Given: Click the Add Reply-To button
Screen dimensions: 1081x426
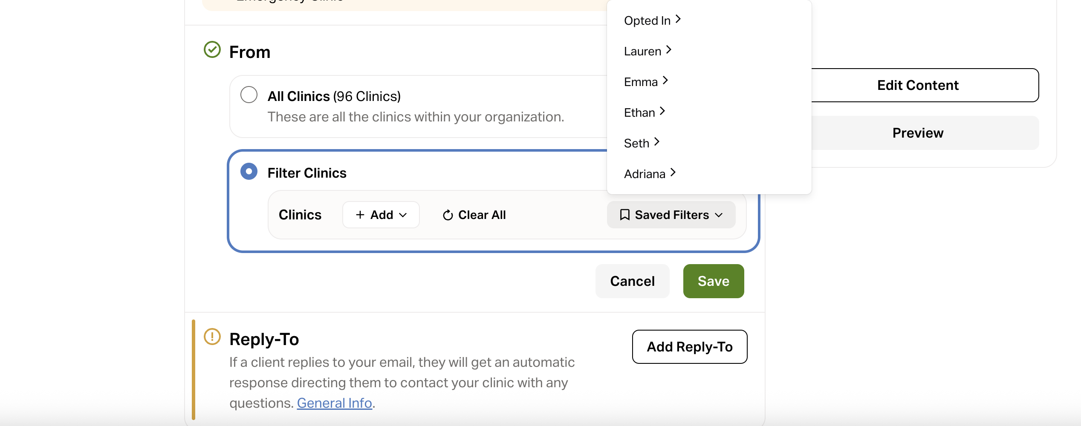Looking at the screenshot, I should coord(689,347).
